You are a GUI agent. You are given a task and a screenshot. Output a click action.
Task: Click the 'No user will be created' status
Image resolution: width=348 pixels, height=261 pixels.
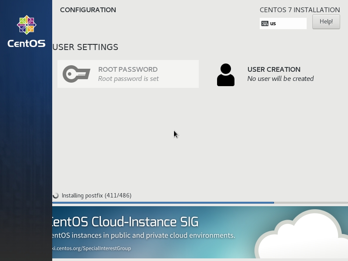coord(280,79)
